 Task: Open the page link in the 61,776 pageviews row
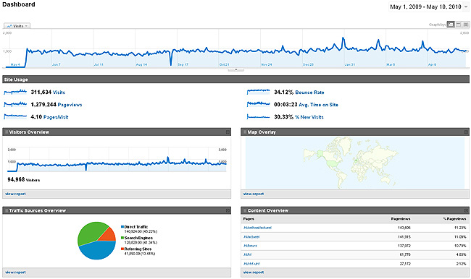click(248, 254)
